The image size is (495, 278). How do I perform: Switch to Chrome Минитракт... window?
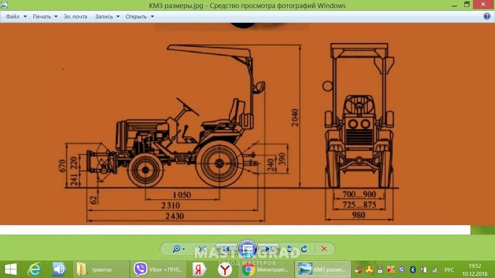pos(267,269)
